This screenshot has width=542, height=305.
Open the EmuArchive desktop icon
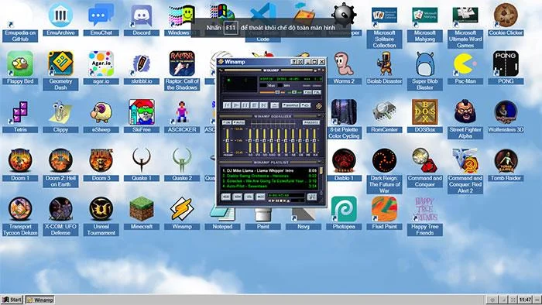60,19
